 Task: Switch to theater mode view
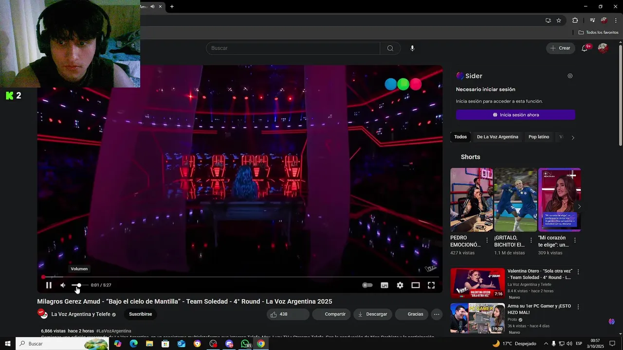point(416,285)
